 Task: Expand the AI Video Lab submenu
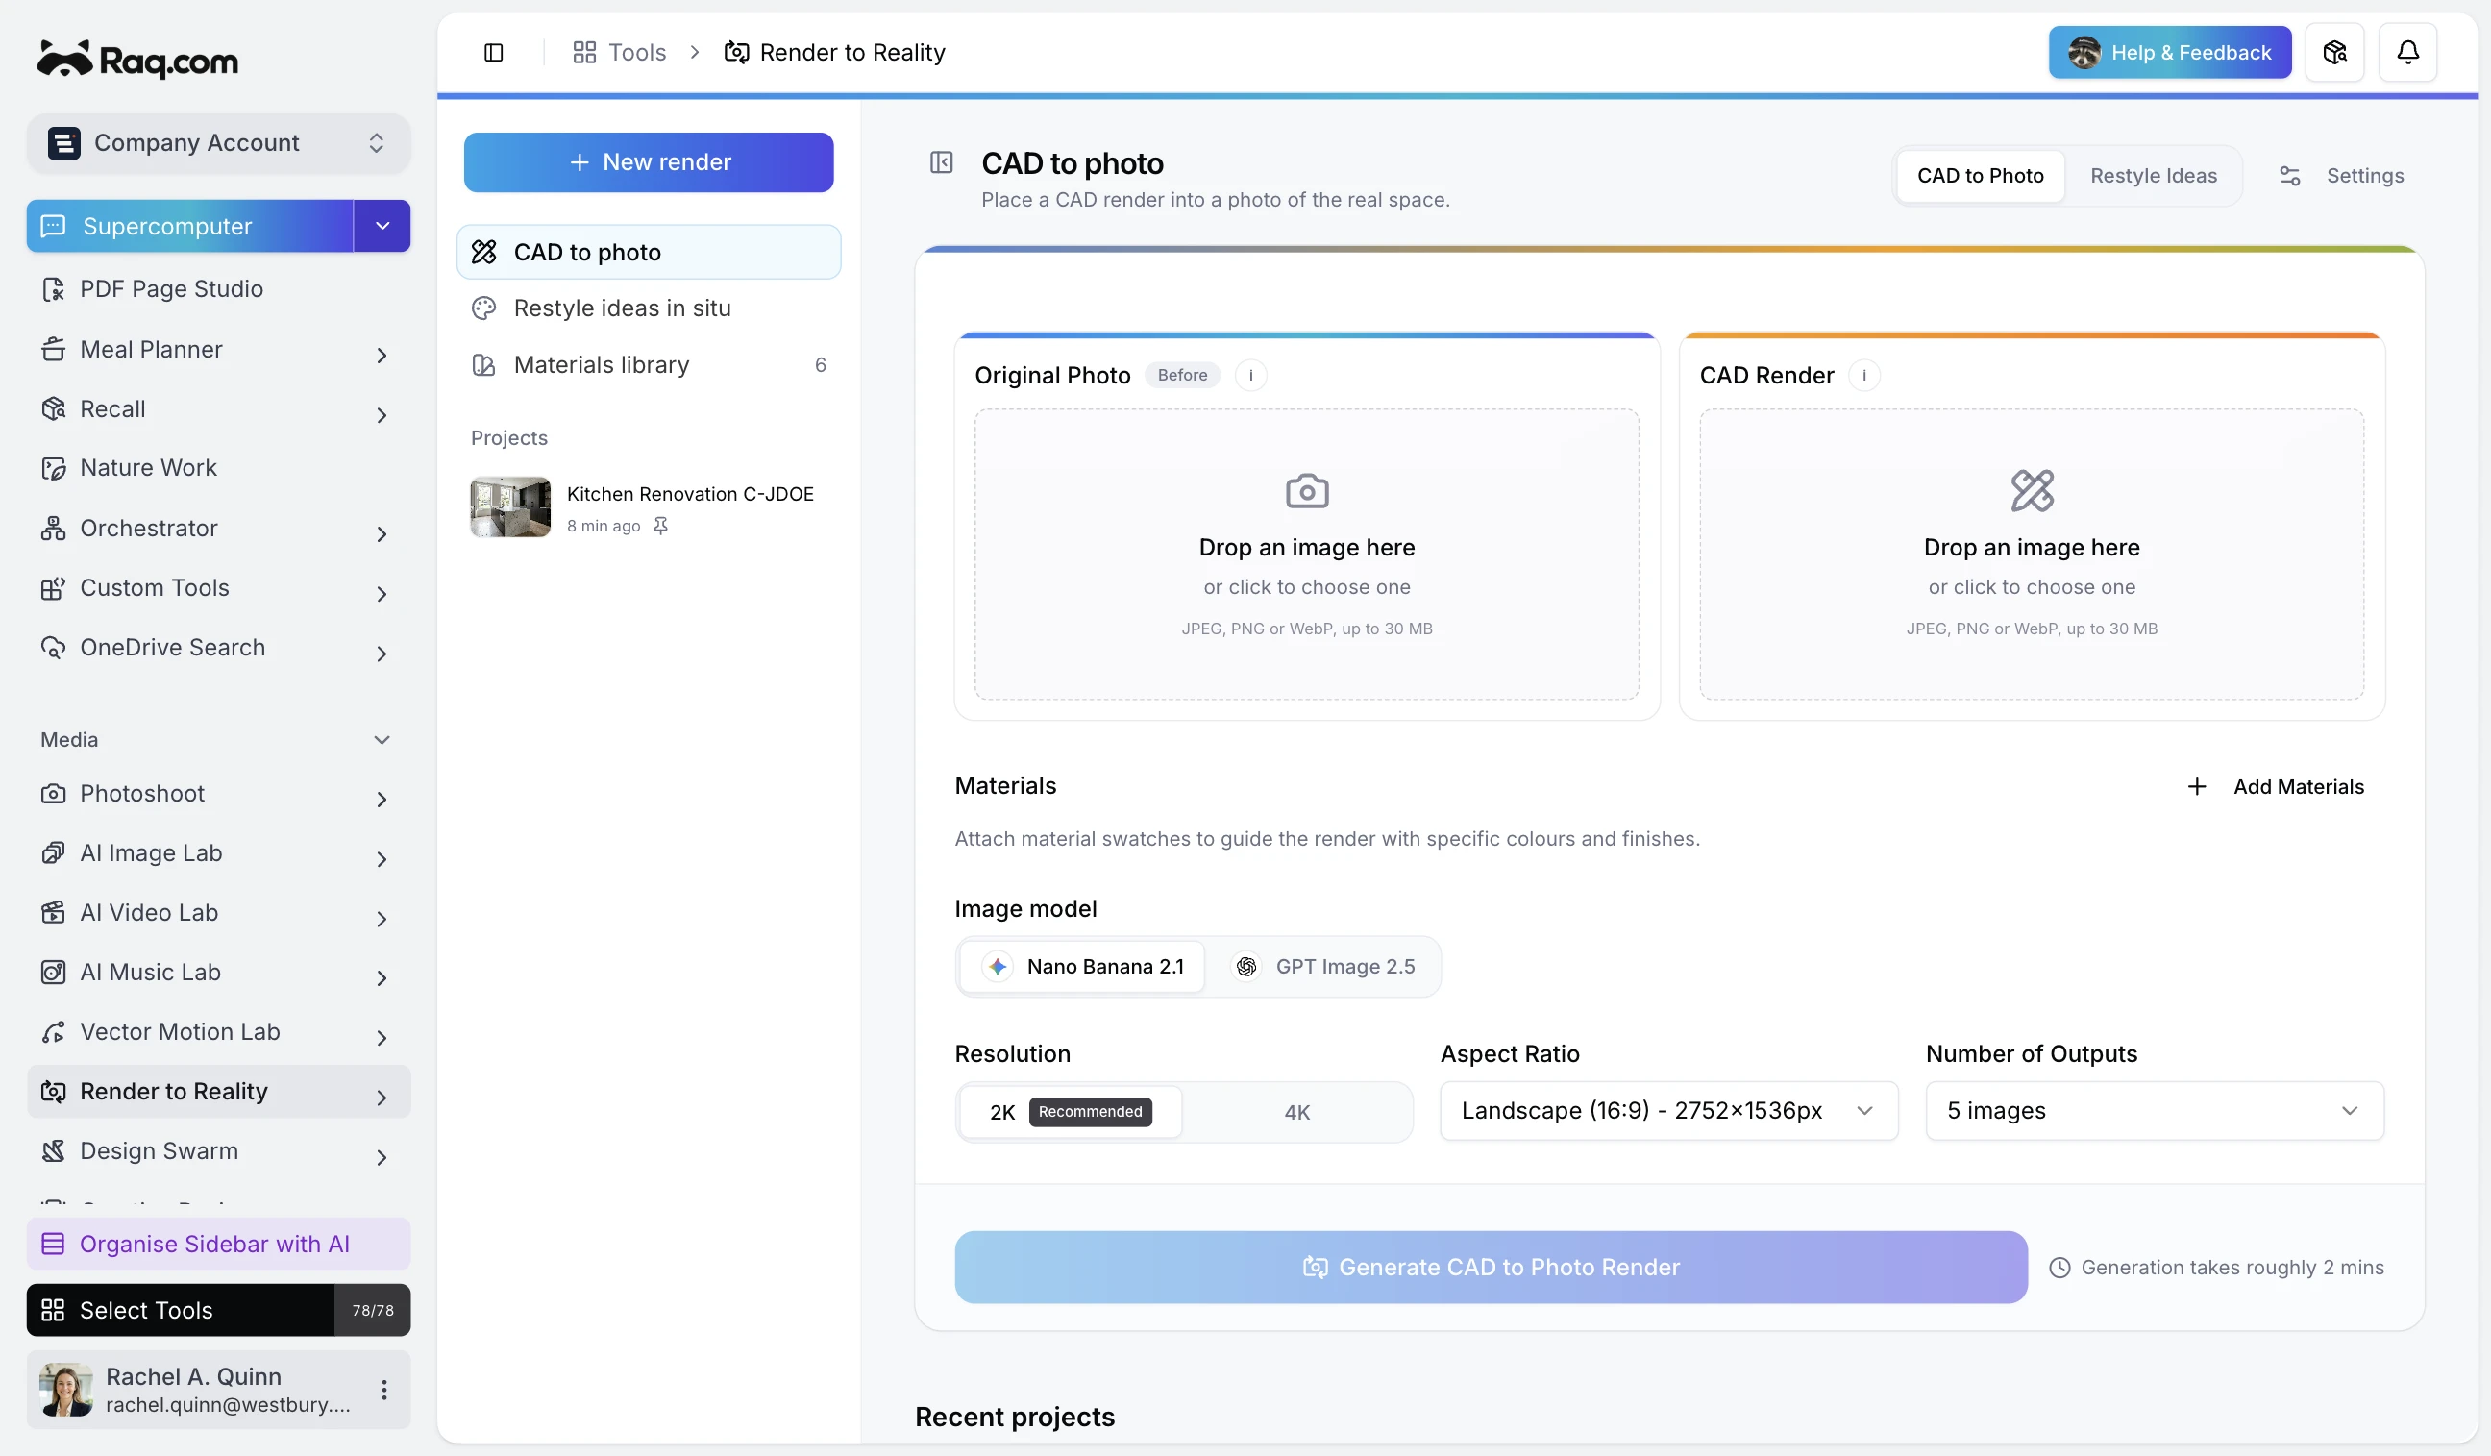coord(382,918)
